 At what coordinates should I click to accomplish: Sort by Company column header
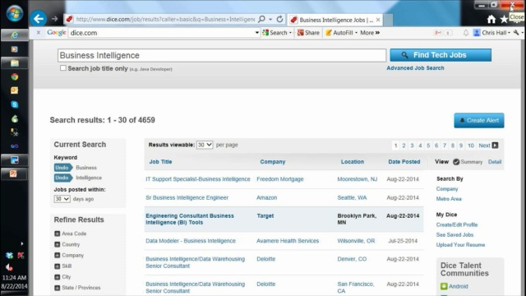(x=272, y=162)
